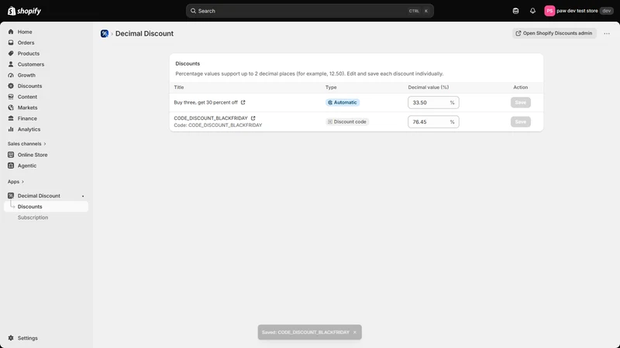Image resolution: width=620 pixels, height=348 pixels.
Task: Click the Buy three, get 30 percent off title
Action: (205, 102)
